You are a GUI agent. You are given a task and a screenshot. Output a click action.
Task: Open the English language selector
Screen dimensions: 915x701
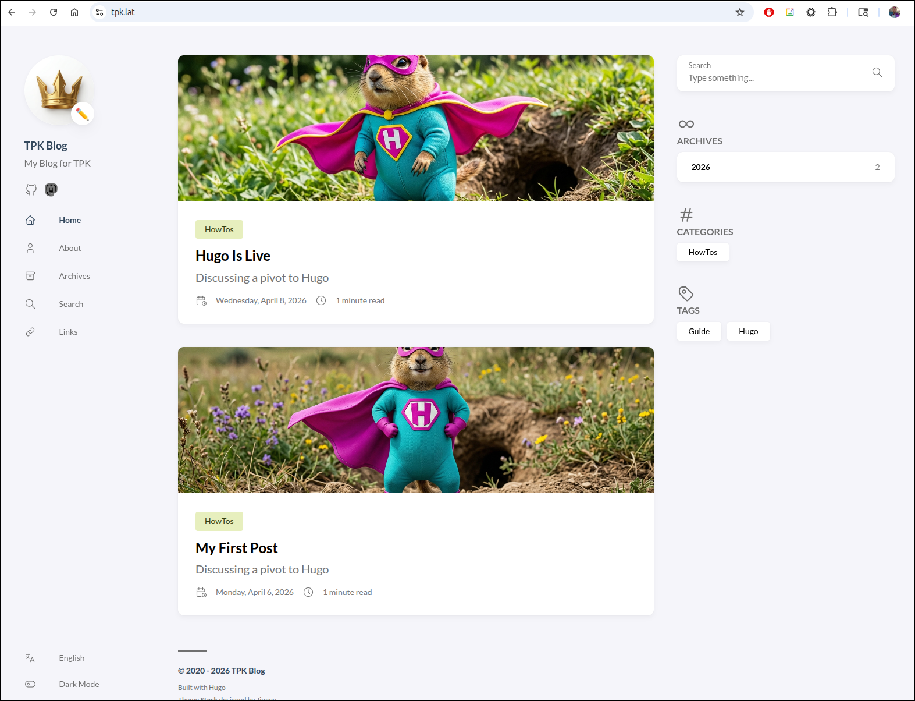pos(72,658)
